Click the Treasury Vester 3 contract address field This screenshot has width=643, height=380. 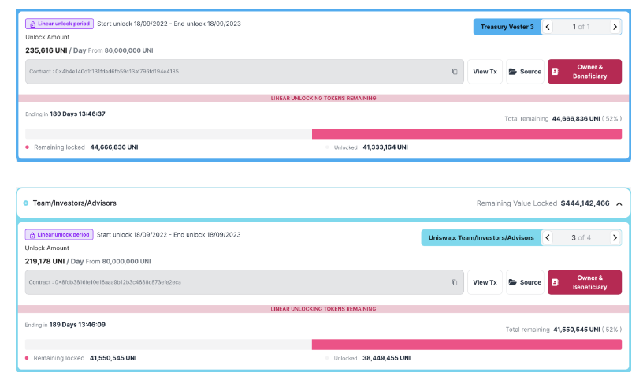[x=244, y=72]
